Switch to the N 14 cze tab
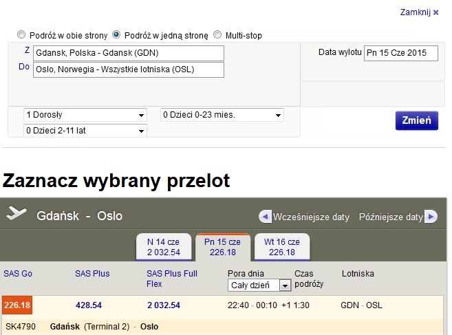 pos(164,247)
